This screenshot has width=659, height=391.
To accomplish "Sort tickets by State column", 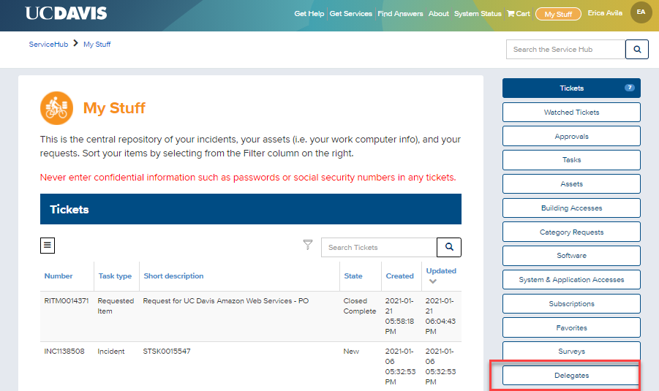I will 353,276.
